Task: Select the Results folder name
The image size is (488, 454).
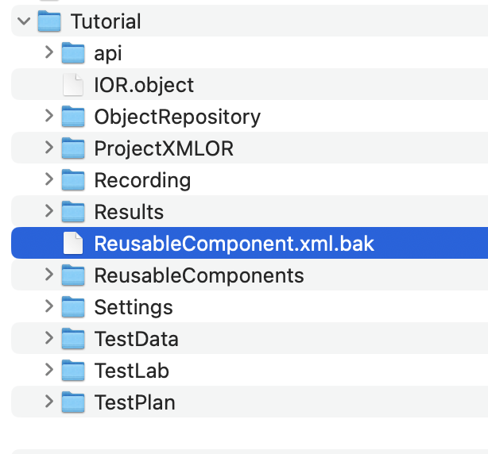Action: coord(129,212)
